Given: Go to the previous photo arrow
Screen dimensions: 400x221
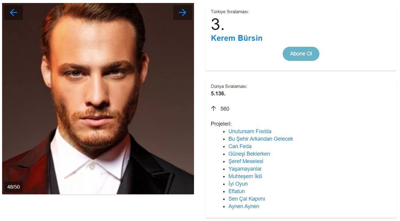Looking at the screenshot, I should click(14, 13).
